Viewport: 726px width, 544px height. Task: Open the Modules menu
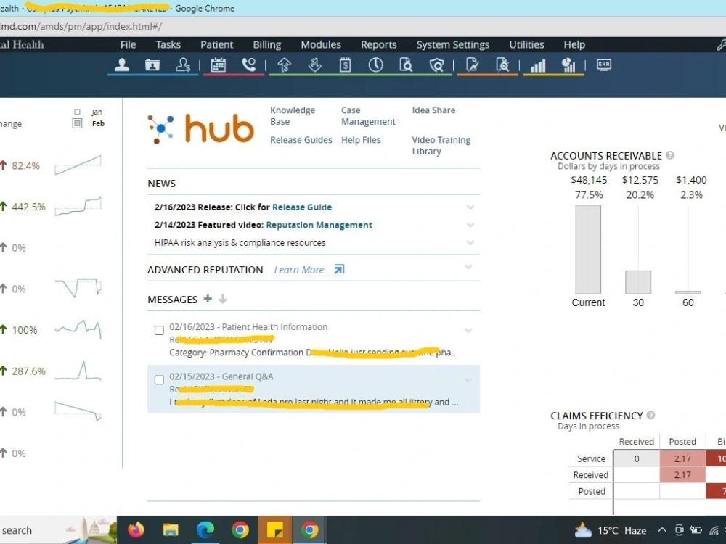point(321,45)
